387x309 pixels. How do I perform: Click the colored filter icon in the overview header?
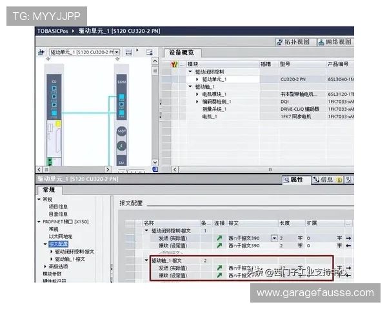coord(174,64)
